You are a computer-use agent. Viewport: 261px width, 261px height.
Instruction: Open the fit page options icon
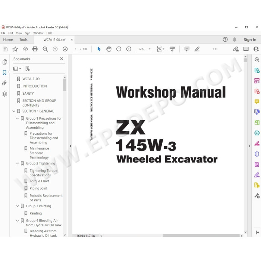tap(160, 49)
